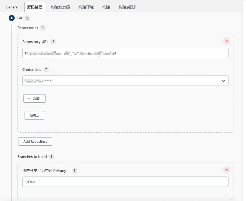This screenshot has height=201, width=246.
Task: Open the 构建触发器 tab
Action: point(60,7)
